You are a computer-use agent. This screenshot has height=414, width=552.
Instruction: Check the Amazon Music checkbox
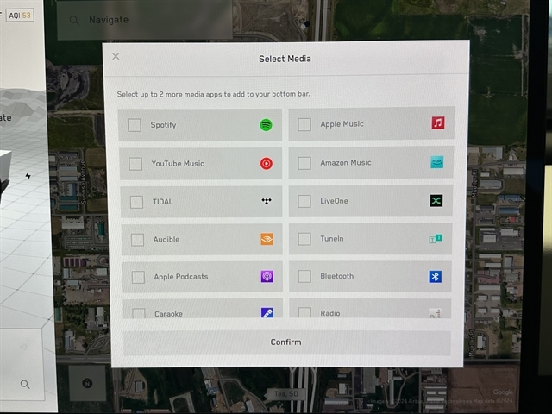[304, 163]
